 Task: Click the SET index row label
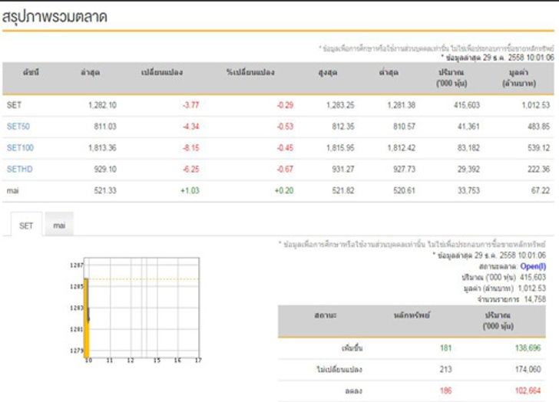[x=14, y=105]
